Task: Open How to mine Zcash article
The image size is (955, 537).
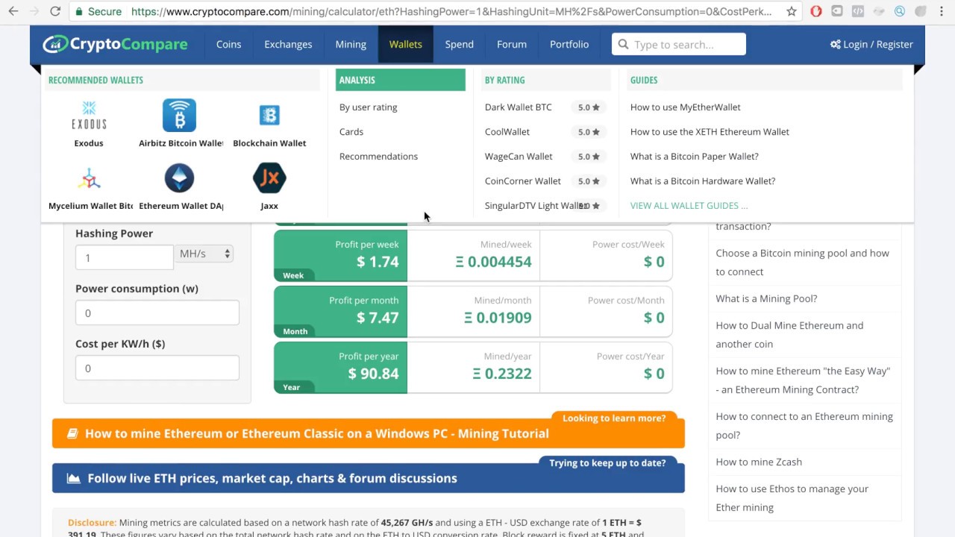Action: [x=759, y=462]
